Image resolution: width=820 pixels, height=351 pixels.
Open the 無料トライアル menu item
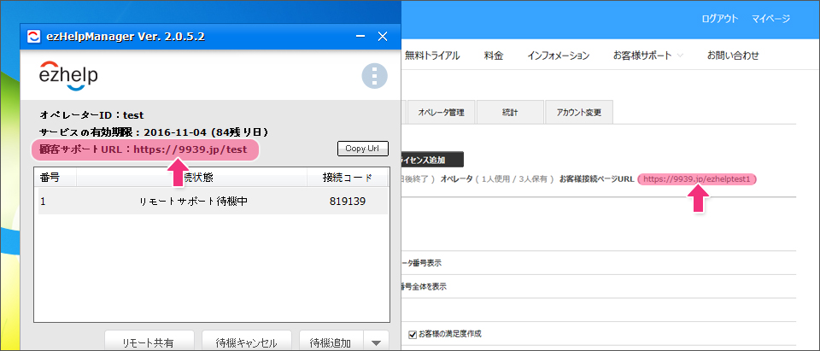pyautogui.click(x=431, y=56)
